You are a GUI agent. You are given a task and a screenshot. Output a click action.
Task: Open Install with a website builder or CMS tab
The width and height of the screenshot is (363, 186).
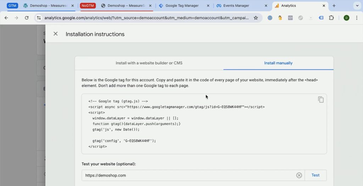(149, 63)
